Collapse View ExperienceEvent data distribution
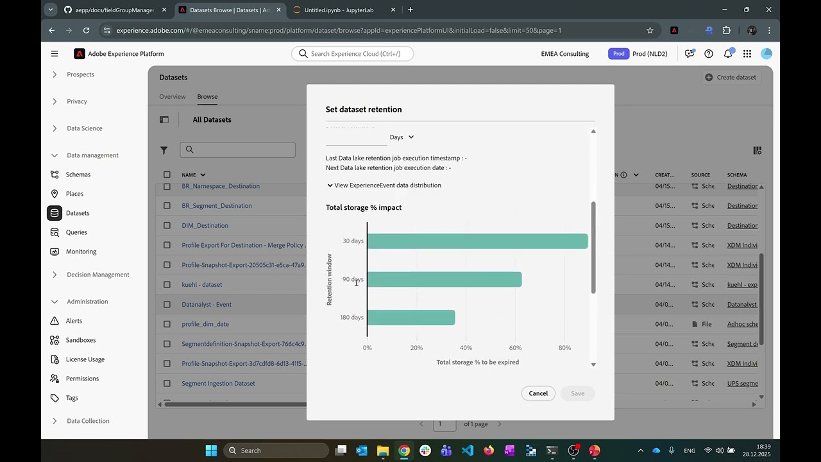 coord(384,185)
